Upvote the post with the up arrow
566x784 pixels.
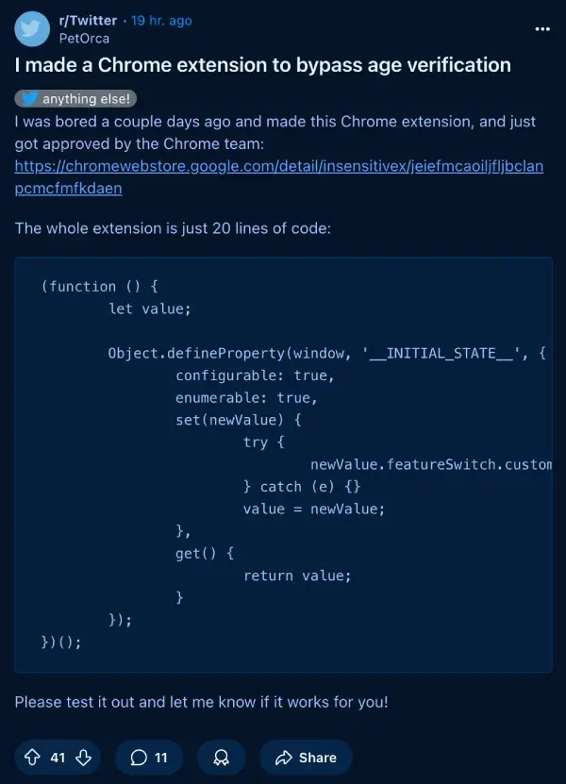(32, 758)
